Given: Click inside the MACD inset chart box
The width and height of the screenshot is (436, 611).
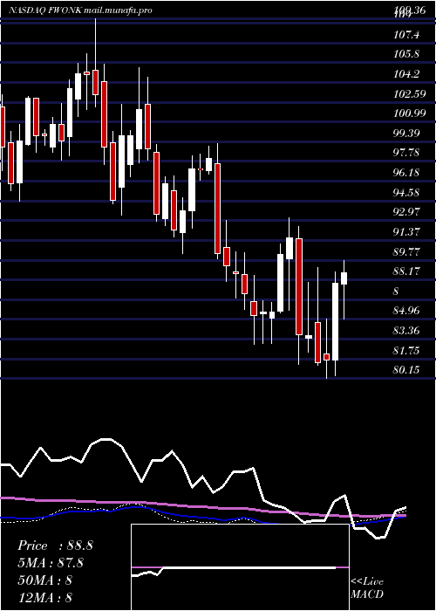Looking at the screenshot, I should pos(240,567).
